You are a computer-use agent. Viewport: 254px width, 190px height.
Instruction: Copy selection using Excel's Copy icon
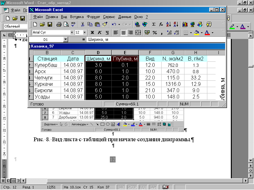coord(90,24)
